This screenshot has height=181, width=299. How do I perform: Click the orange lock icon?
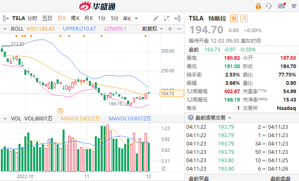pos(258,6)
